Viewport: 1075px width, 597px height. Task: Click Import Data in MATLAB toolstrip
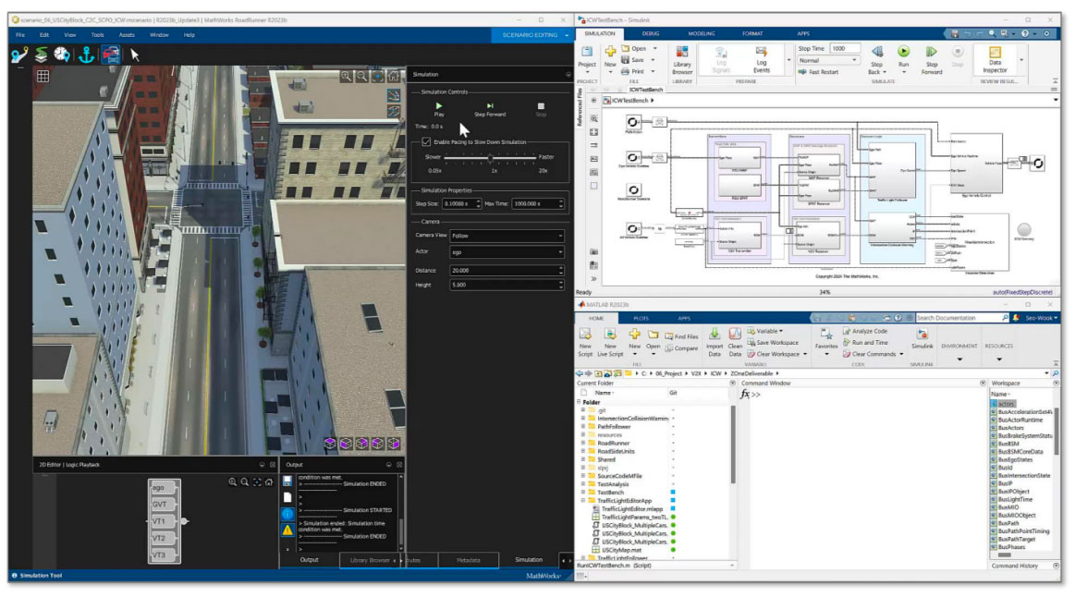715,342
